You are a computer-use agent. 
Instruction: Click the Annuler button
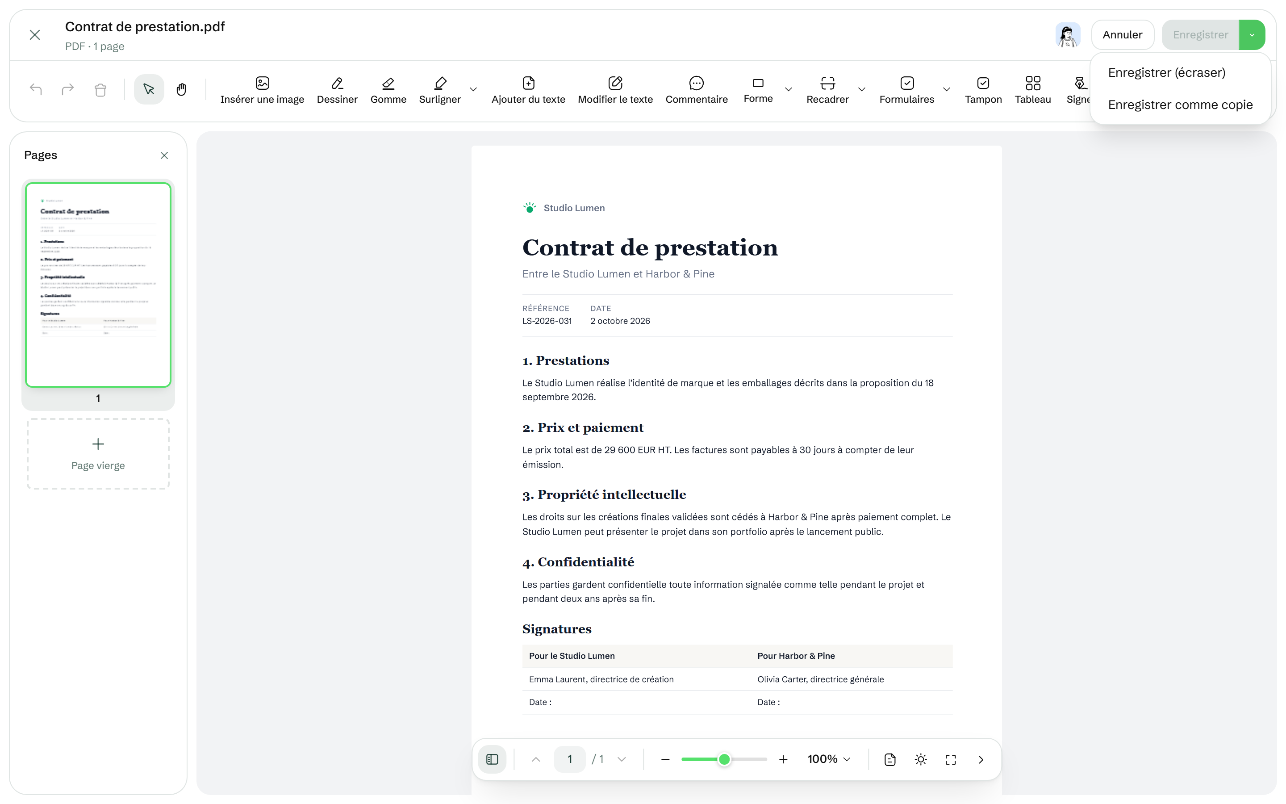pos(1122,34)
